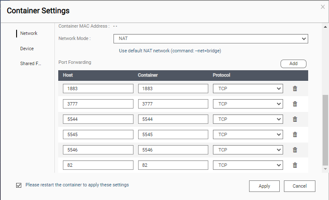The image size is (329, 200).
Task: Close the Container Settings dialog
Action: point(323,7)
